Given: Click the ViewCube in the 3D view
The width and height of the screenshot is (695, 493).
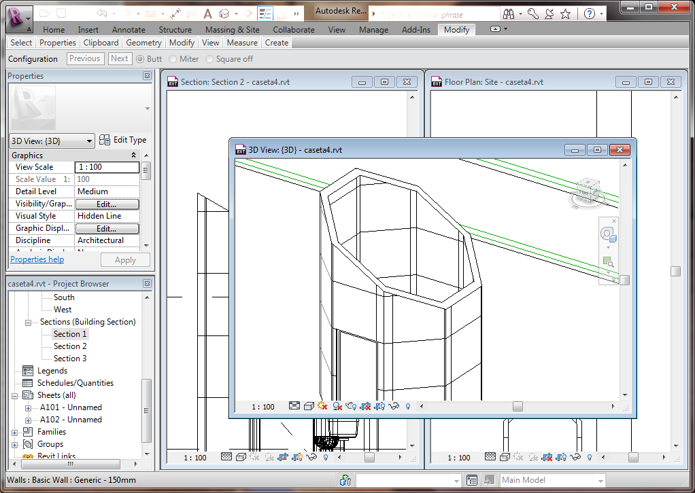Looking at the screenshot, I should click(x=587, y=191).
